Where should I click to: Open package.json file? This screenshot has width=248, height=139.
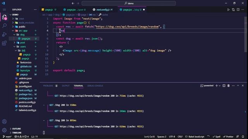[x=26, y=98]
